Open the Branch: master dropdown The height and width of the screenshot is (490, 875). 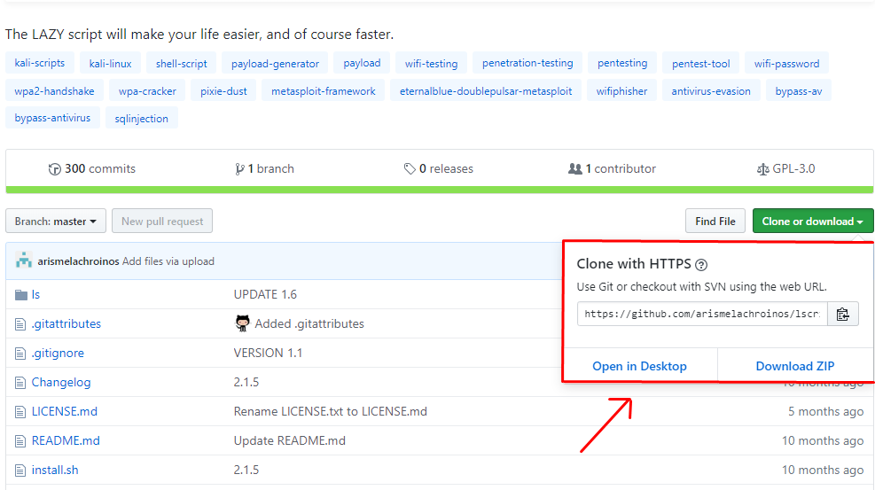(x=55, y=222)
